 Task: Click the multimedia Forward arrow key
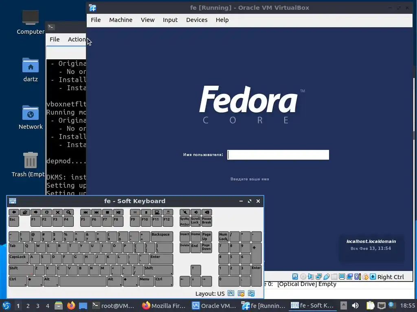[x=36, y=212]
